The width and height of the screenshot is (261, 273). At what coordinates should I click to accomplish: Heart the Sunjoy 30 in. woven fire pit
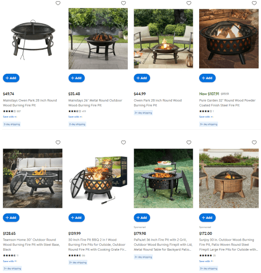coord(254,142)
